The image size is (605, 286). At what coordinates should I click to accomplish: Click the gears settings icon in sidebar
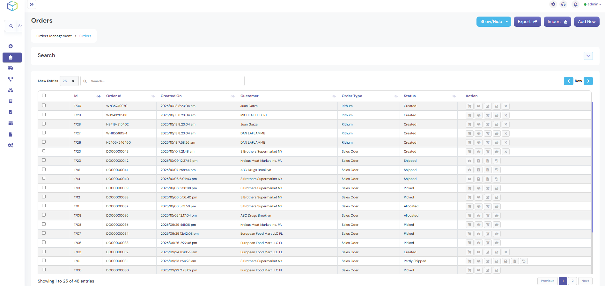(x=11, y=145)
